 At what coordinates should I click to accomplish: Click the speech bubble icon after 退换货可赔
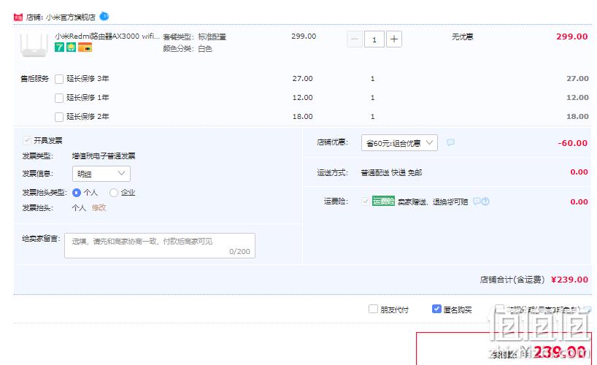pyautogui.click(x=477, y=201)
